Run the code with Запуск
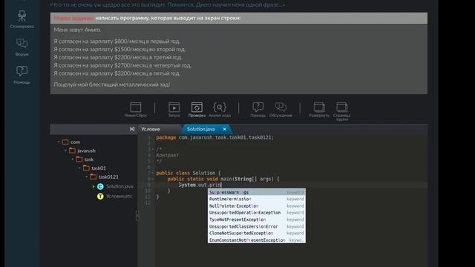The width and height of the screenshot is (475, 267). [174, 110]
